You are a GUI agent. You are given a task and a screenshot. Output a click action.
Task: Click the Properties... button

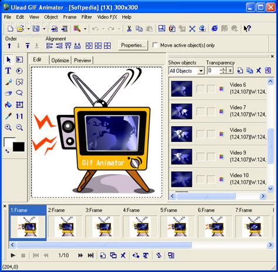pos(133,45)
